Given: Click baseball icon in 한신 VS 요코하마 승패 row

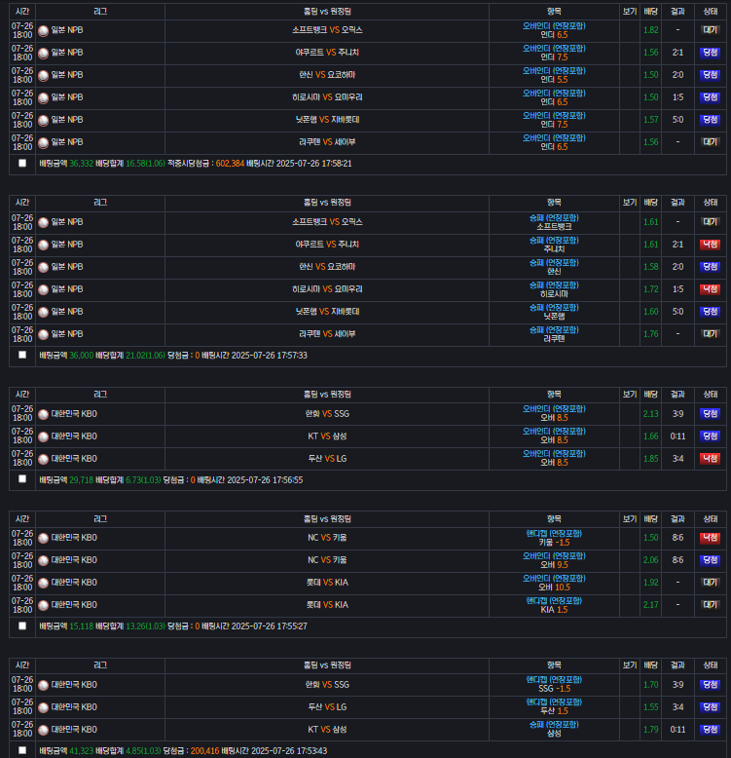Looking at the screenshot, I should [44, 267].
